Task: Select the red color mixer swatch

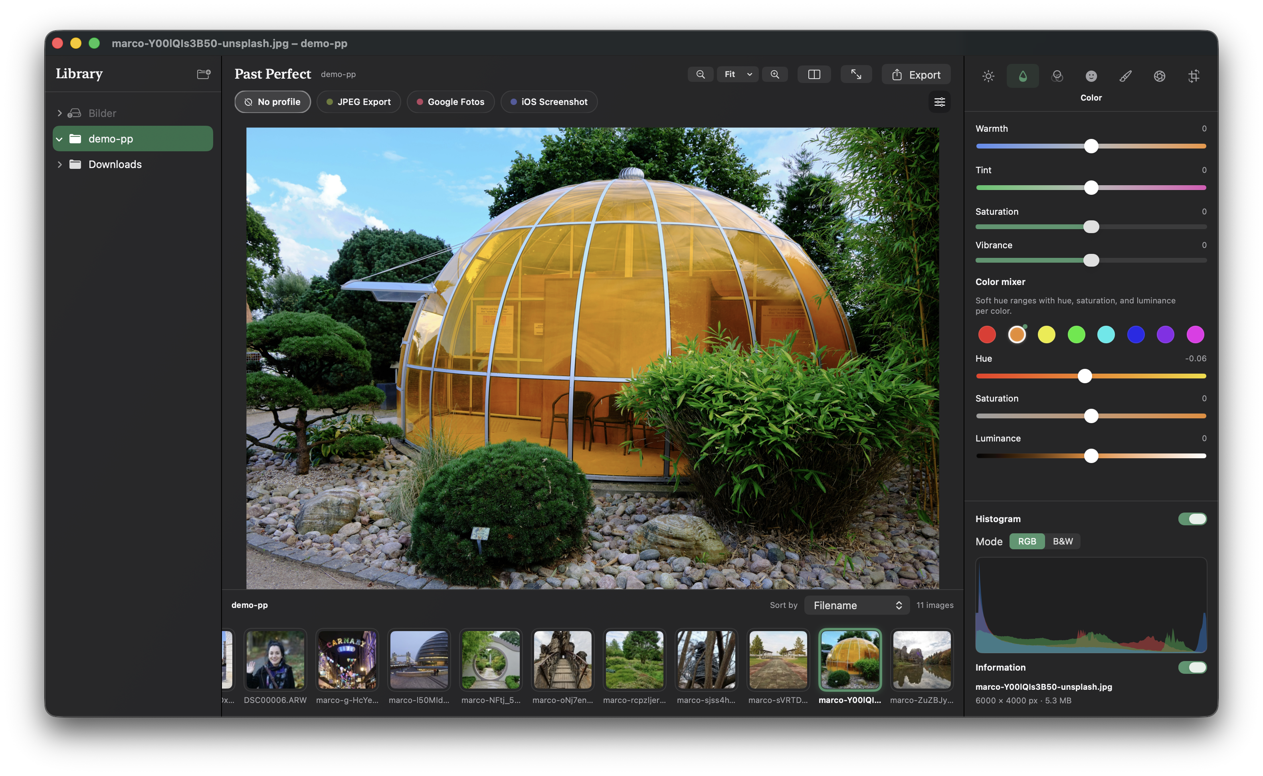Action: click(x=987, y=335)
